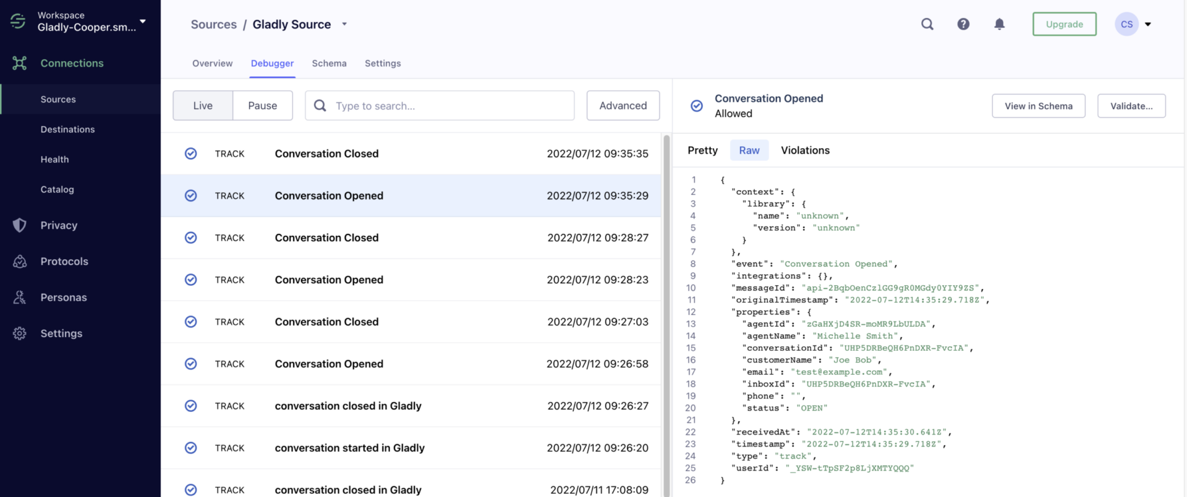Click the Type to search input field
The width and height of the screenshot is (1187, 497).
440,106
